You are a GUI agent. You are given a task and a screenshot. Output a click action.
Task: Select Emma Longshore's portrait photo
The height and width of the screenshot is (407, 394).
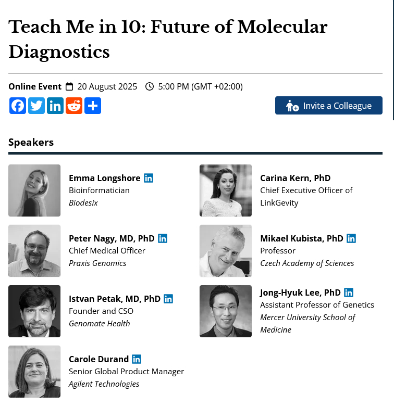[34, 190]
